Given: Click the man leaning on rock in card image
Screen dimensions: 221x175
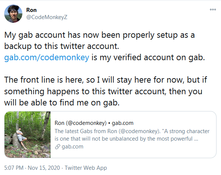Looking at the screenshot, I should 21,138.
